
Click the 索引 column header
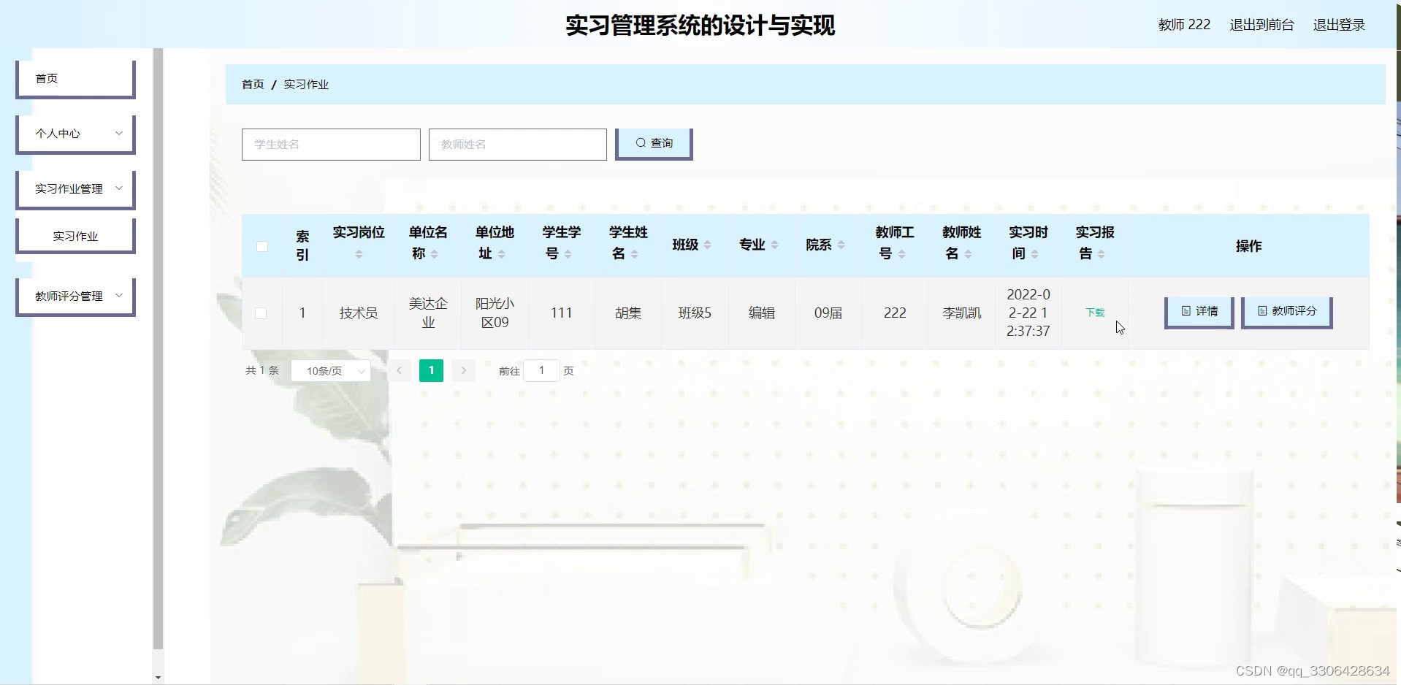pyautogui.click(x=302, y=245)
